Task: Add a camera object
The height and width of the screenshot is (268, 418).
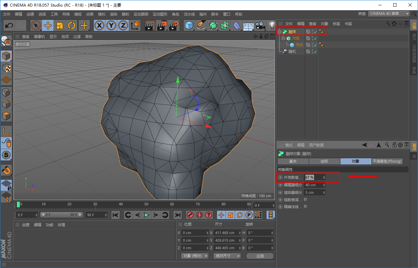Action: click(x=261, y=25)
